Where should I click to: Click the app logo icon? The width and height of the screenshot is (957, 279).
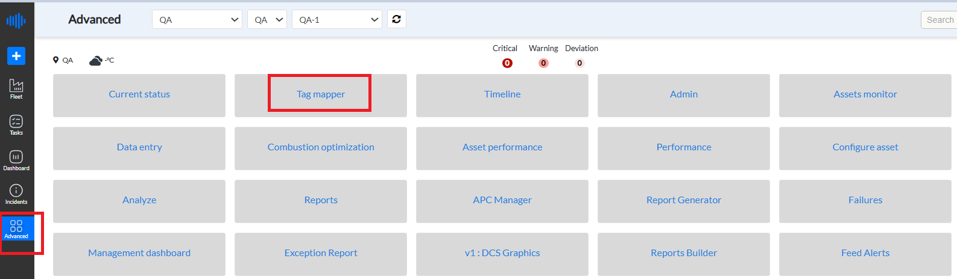point(16,20)
